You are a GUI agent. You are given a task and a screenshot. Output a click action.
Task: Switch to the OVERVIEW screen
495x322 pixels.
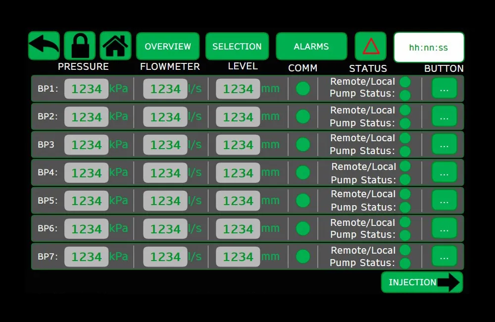167,46
